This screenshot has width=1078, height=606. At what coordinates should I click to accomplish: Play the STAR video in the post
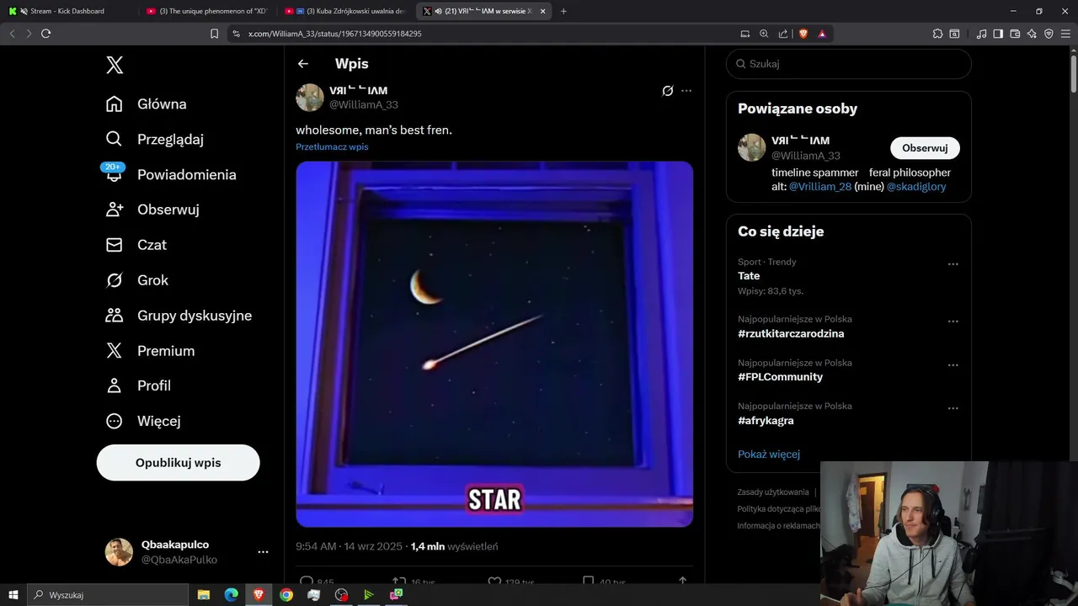pos(494,344)
